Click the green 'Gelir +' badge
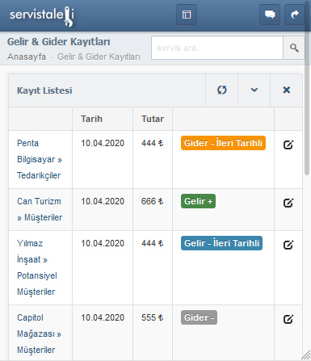This screenshot has height=361, width=311. [198, 201]
